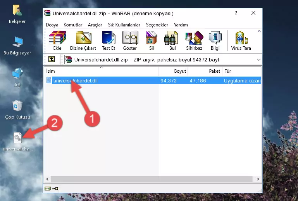The image size is (298, 201).
Task: Click the horizontal scrollbar right arrow
Action: 258,179
